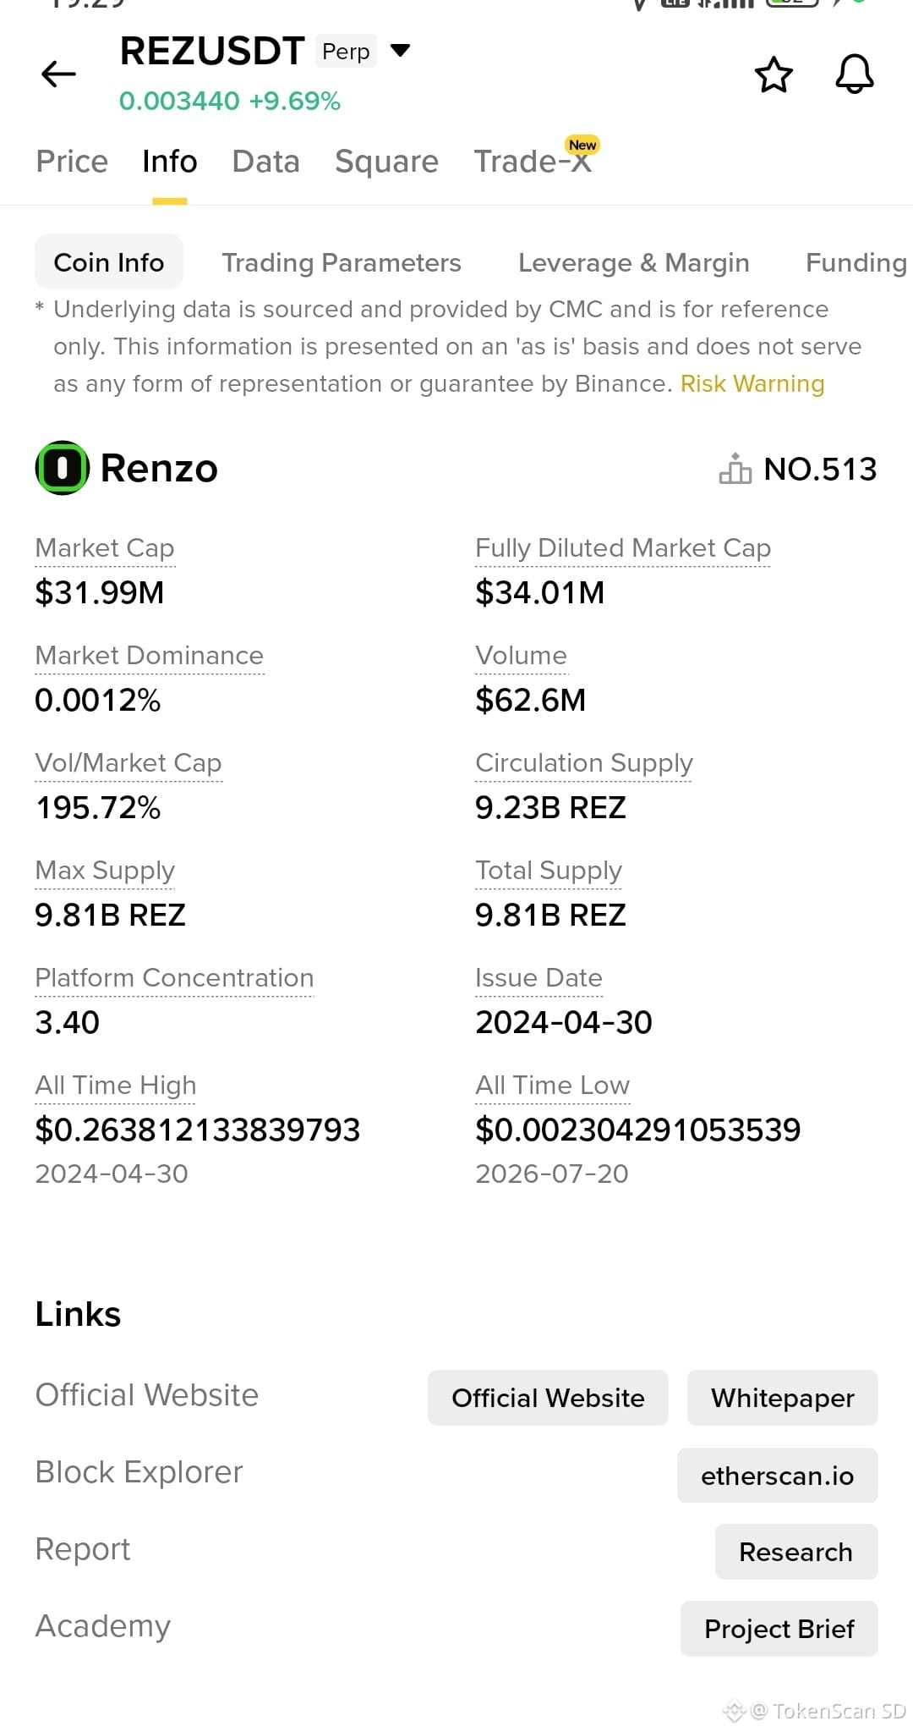Open the Risk Warning link
913x1732 pixels.
[x=752, y=384]
